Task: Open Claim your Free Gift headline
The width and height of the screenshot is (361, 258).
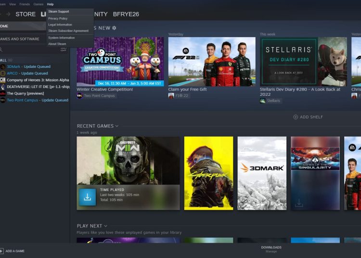Action: click(187, 90)
